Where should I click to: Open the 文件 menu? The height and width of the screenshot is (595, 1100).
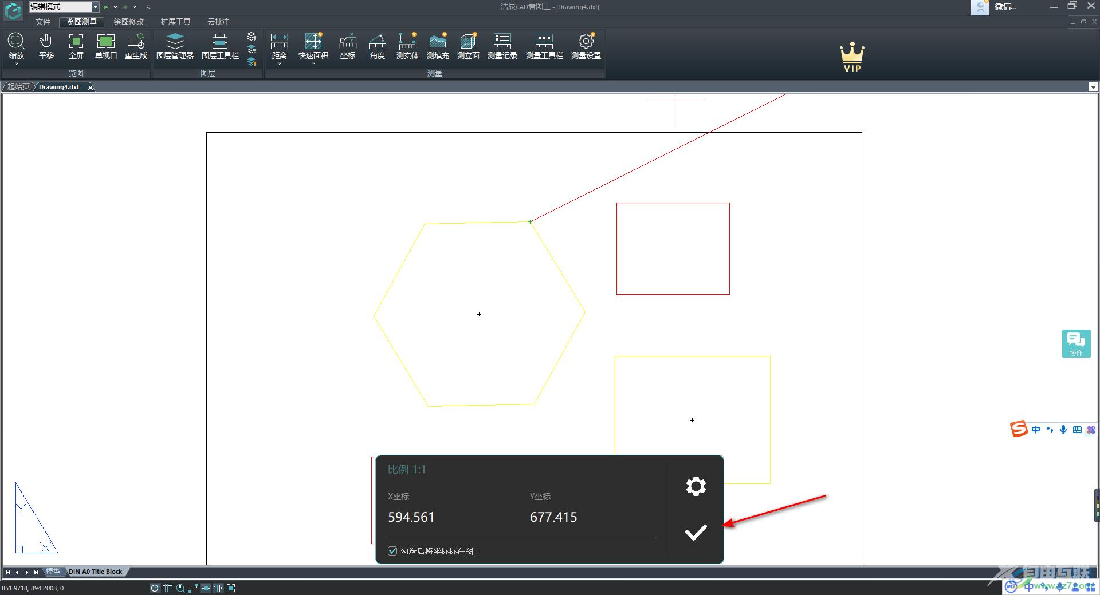pyautogui.click(x=43, y=22)
